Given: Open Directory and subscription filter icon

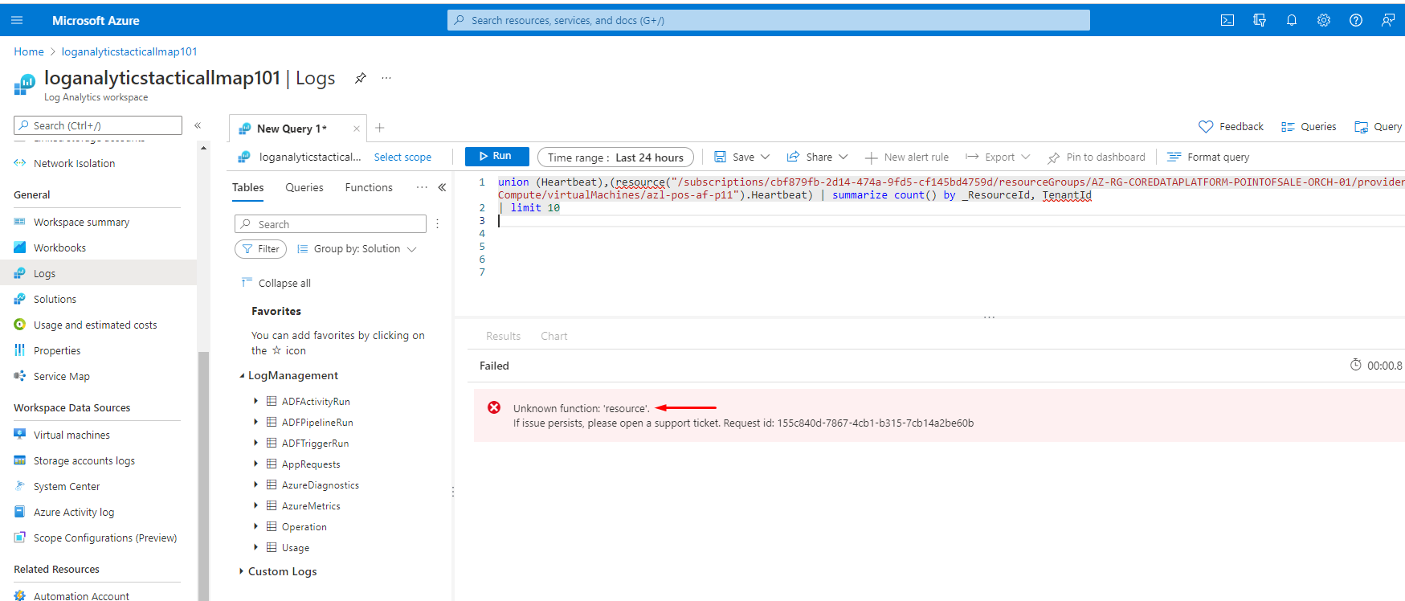Looking at the screenshot, I should click(1260, 20).
